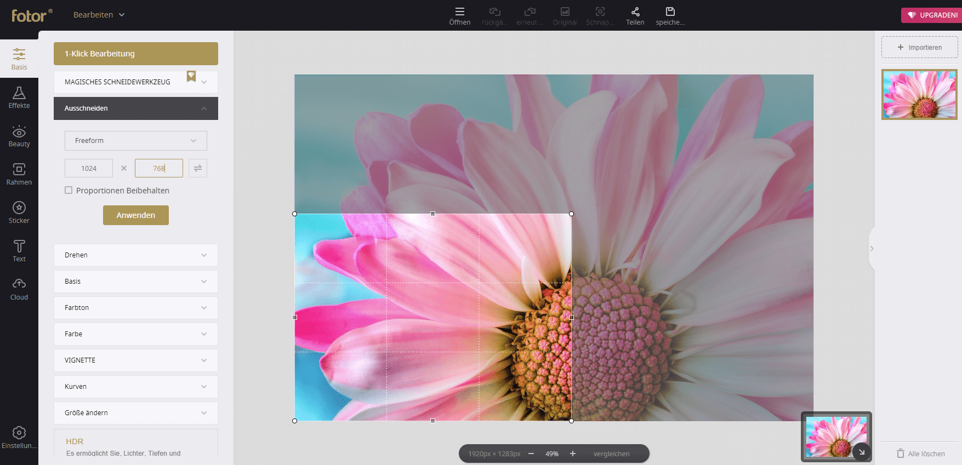The width and height of the screenshot is (962, 465).
Task: Expand Magisches Schneidewerkzeug section
Action: point(136,82)
